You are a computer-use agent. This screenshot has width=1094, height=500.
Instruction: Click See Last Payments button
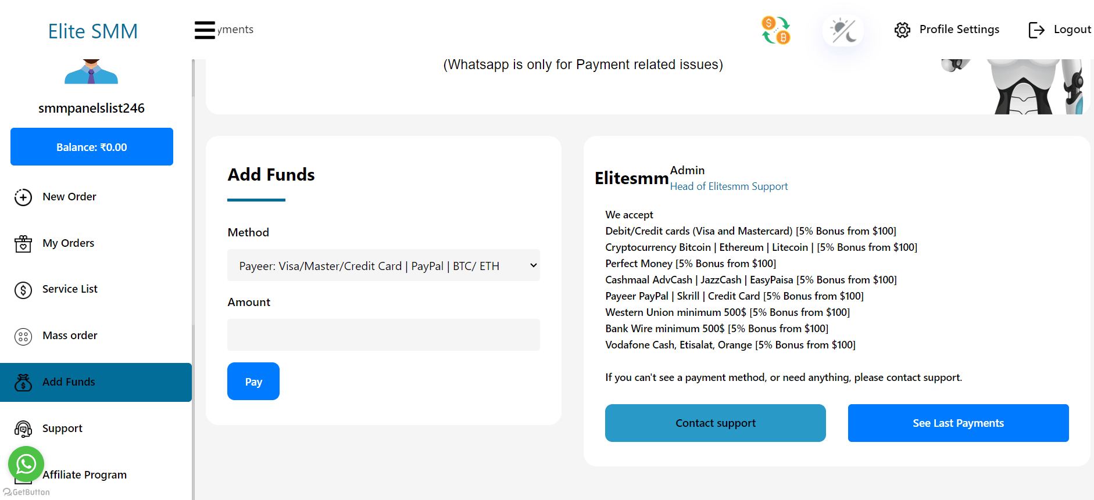(958, 423)
